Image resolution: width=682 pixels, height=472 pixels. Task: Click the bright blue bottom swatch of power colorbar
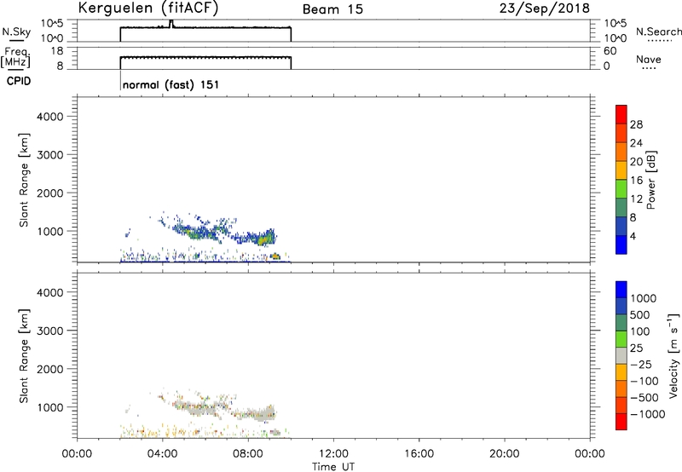pyautogui.click(x=621, y=245)
